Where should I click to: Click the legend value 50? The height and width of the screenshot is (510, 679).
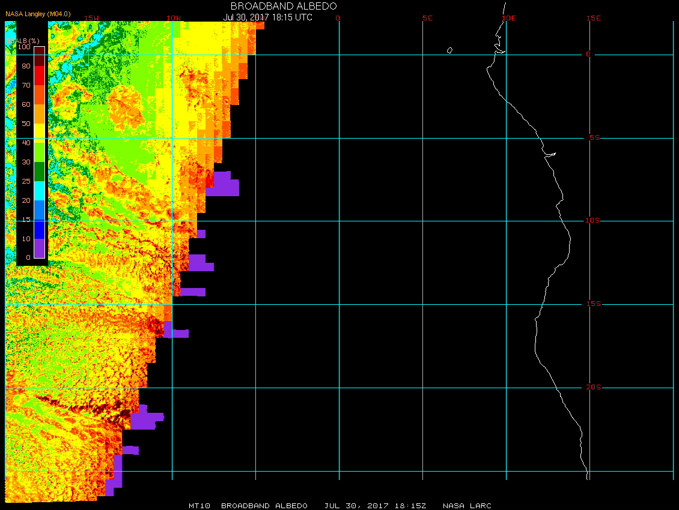(x=26, y=124)
